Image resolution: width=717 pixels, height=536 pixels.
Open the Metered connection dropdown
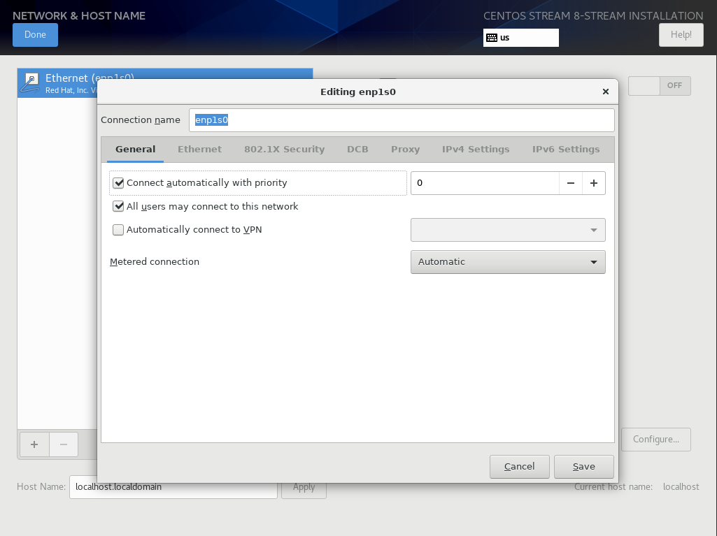pyautogui.click(x=508, y=262)
